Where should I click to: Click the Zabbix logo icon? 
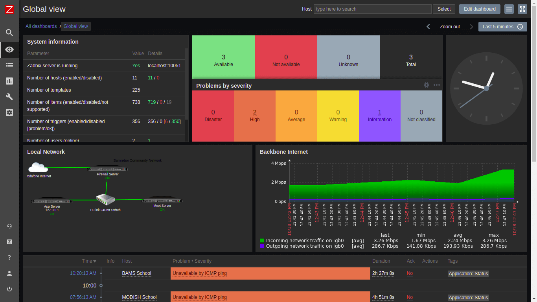(x=9, y=9)
